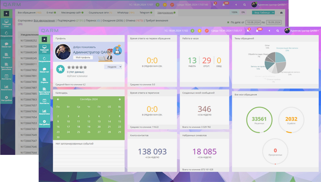Click the plus icon above Рабочий стол in the front sidebar

[x=44, y=39]
